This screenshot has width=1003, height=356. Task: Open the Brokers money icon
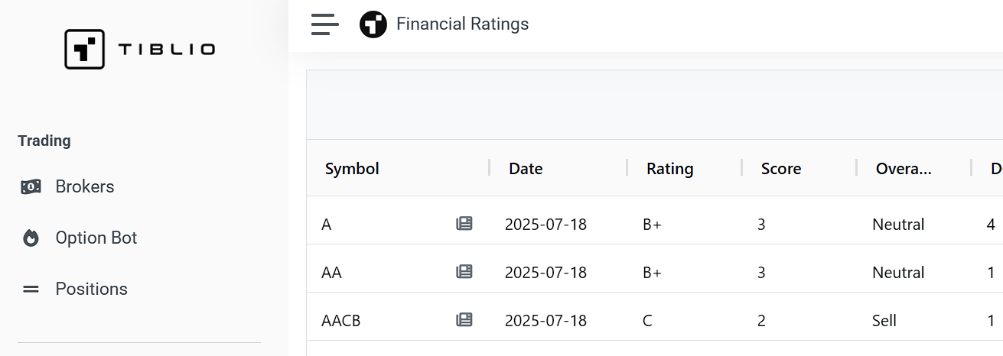[x=31, y=186]
